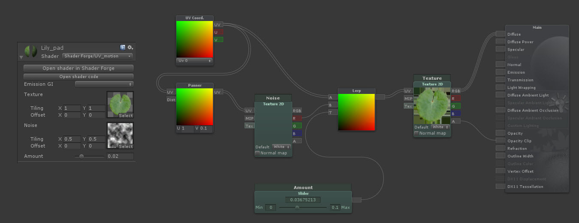Click the Max field showing 0.1

pos(335,208)
